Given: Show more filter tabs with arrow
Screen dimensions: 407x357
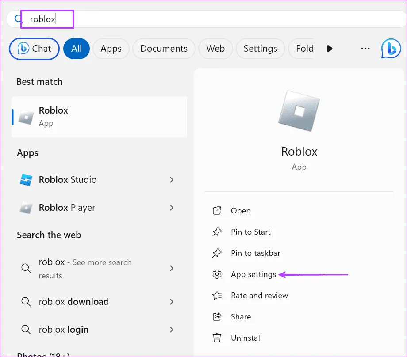Looking at the screenshot, I should click(330, 49).
